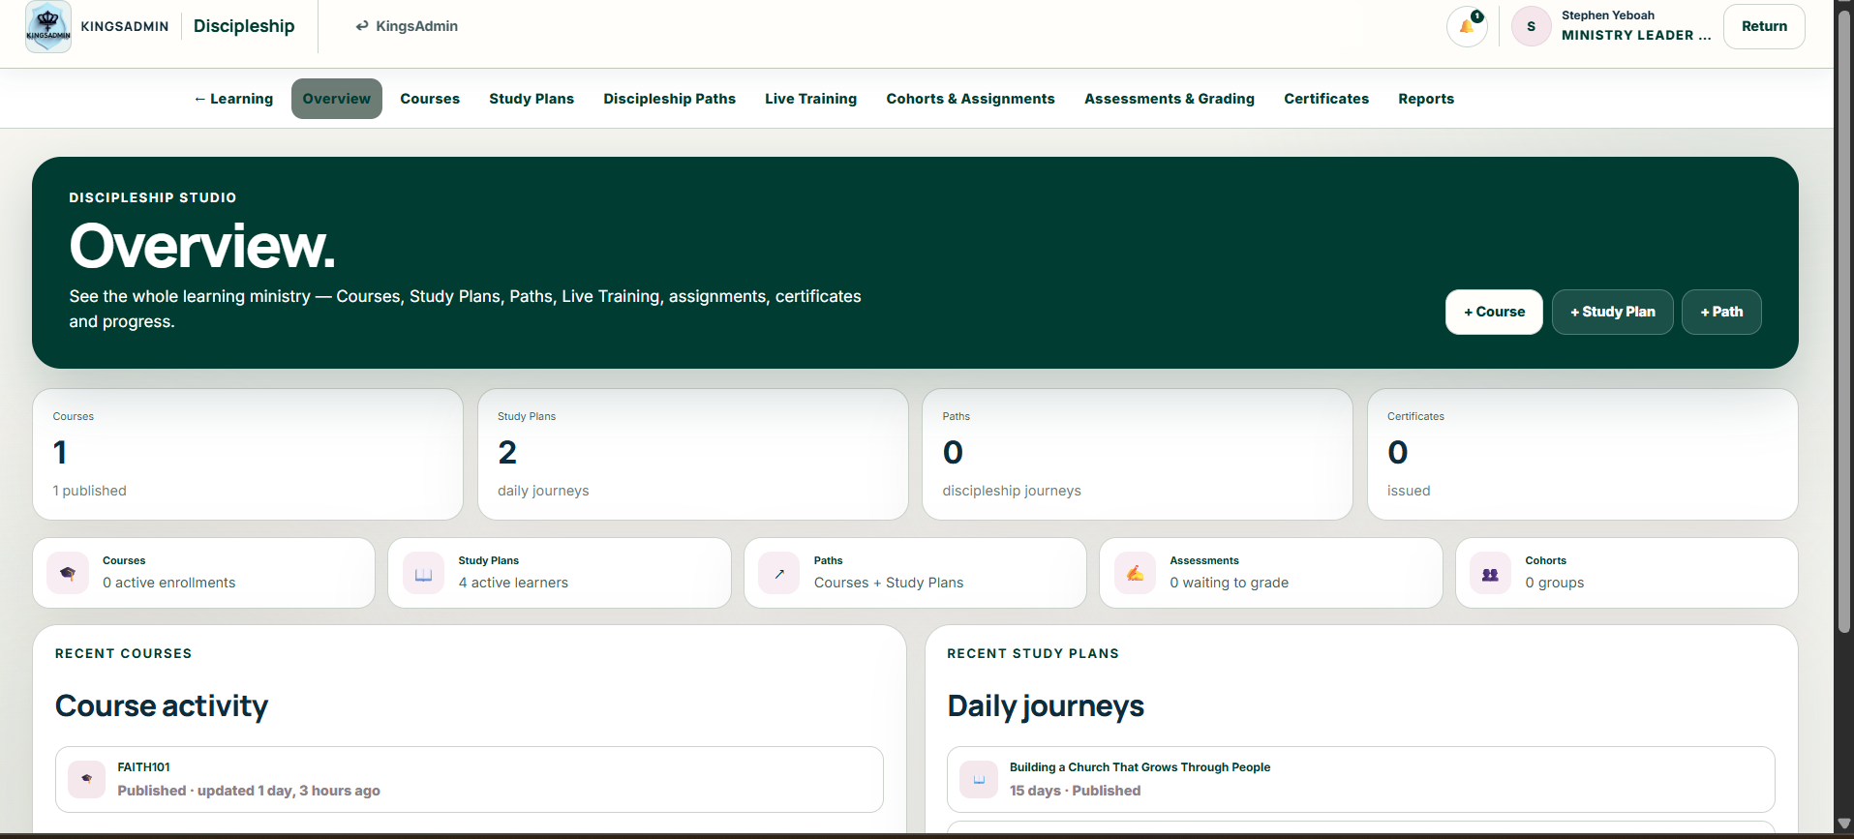This screenshot has height=839, width=1854.
Task: Click the Discipleship header title
Action: tap(244, 26)
